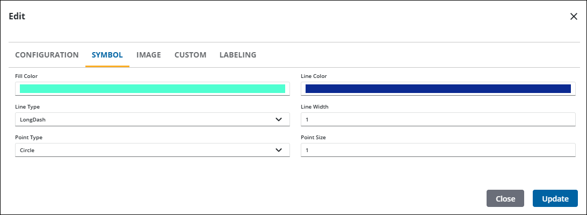
Task: Open the Line Type LongDash dropdown
Action: [x=145, y=119]
